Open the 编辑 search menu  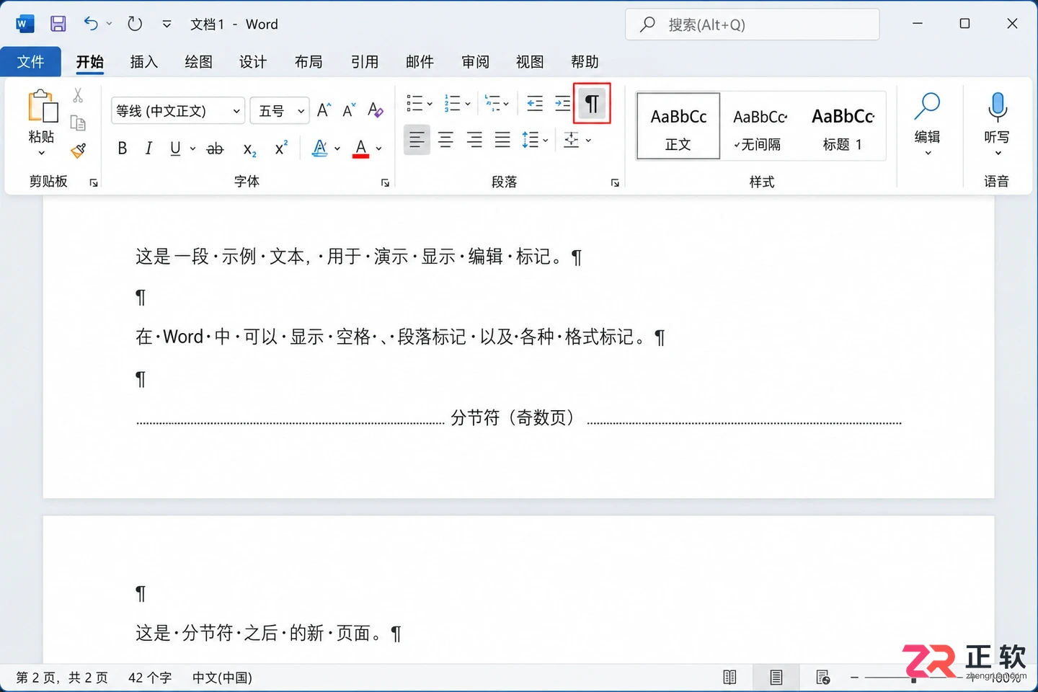pos(928,124)
